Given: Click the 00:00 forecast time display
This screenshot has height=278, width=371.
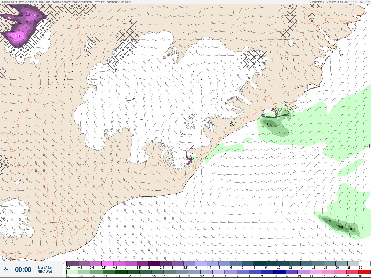Looking at the screenshot, I should (x=23, y=270).
